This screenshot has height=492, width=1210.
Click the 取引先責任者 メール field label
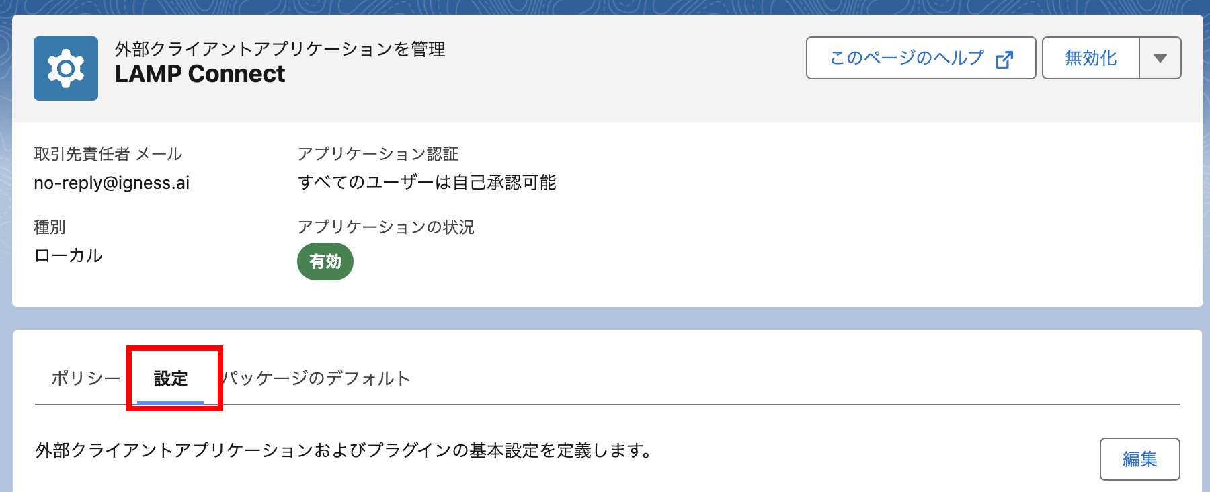[108, 154]
